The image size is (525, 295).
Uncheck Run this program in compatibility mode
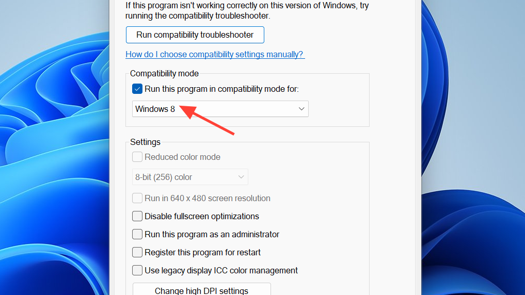[137, 89]
